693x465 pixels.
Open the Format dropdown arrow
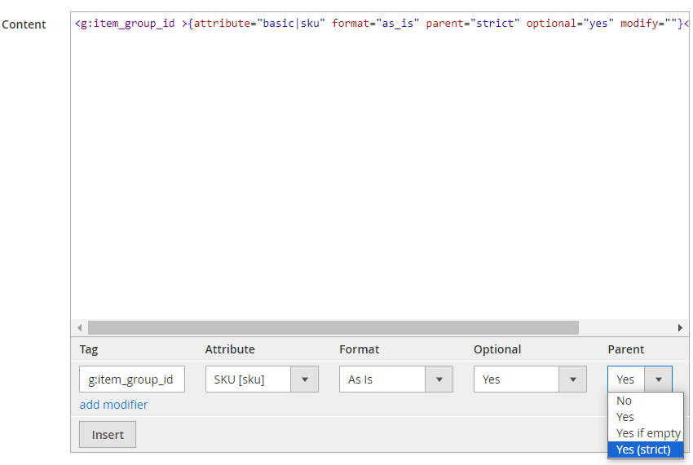tap(439, 379)
